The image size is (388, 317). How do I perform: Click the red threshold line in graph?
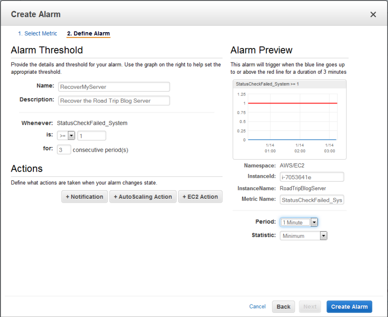287,103
